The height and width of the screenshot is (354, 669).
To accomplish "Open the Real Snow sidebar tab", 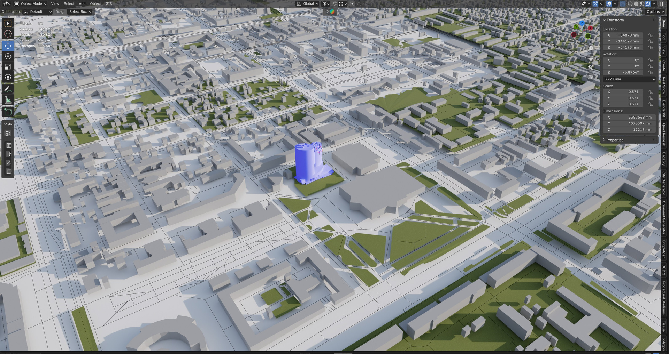I will coord(664,85).
